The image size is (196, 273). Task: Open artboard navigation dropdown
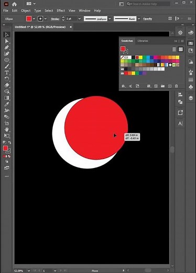55,271
